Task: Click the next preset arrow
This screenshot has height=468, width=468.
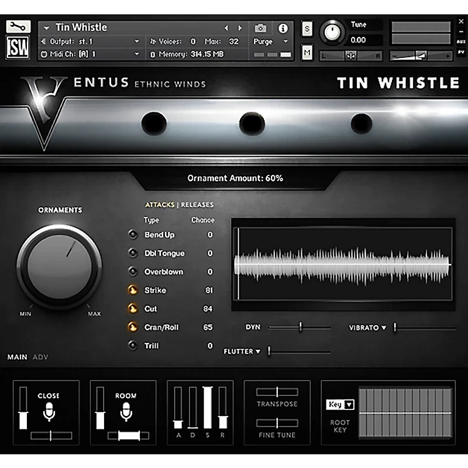Action: 239,27
